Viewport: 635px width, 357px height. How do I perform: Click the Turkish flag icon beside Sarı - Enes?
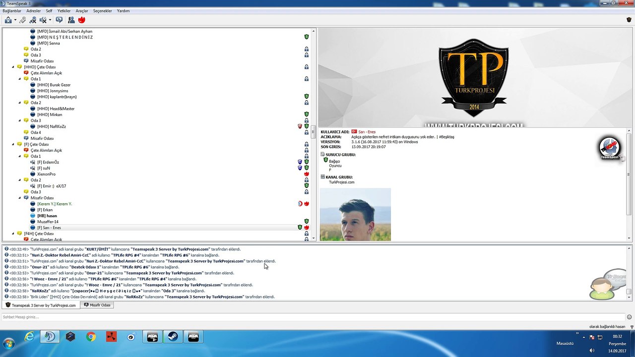(354, 132)
